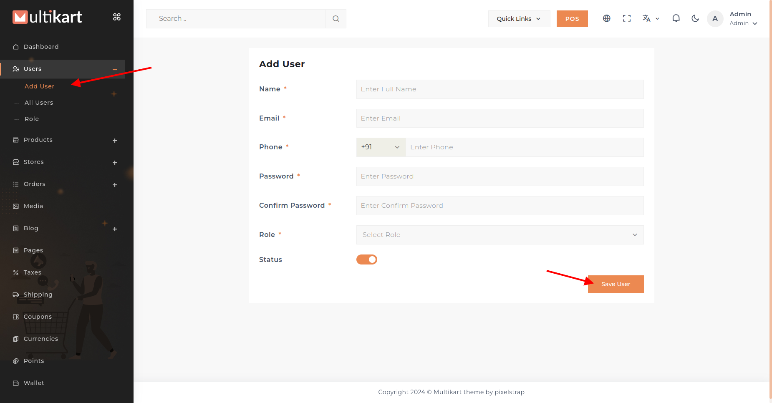772x403 pixels.
Task: Open the POS button
Action: (x=572, y=19)
